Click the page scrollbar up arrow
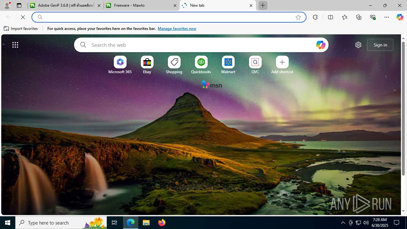Image resolution: width=407 pixels, height=229 pixels. [403, 38]
